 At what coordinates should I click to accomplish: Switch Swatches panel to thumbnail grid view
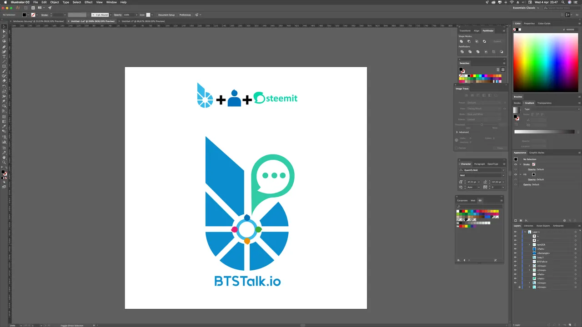tap(503, 69)
